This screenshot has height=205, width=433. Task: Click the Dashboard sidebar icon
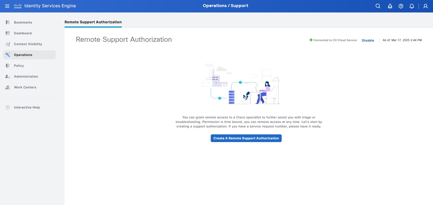[x=7, y=33]
